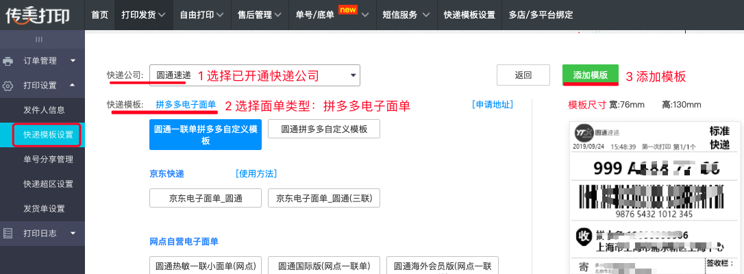The image size is (744, 274).
Task: Select the 圆通热敏一联小面单(网点) template
Action: [206, 266]
